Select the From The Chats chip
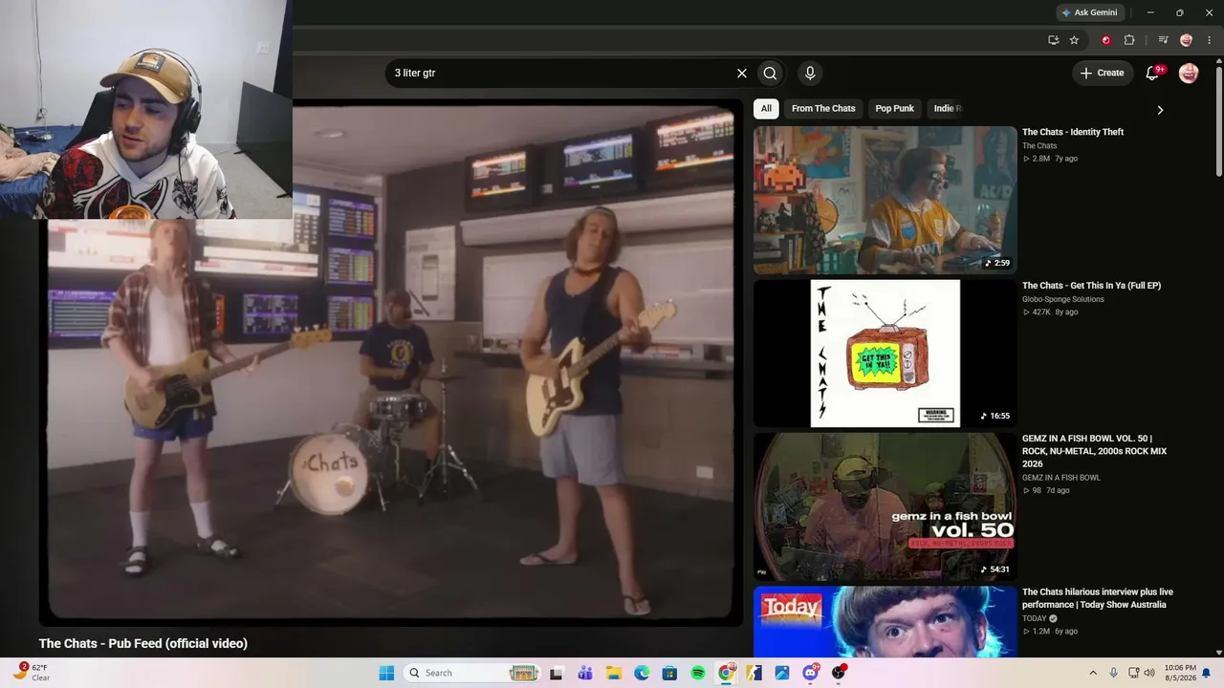 (x=823, y=108)
